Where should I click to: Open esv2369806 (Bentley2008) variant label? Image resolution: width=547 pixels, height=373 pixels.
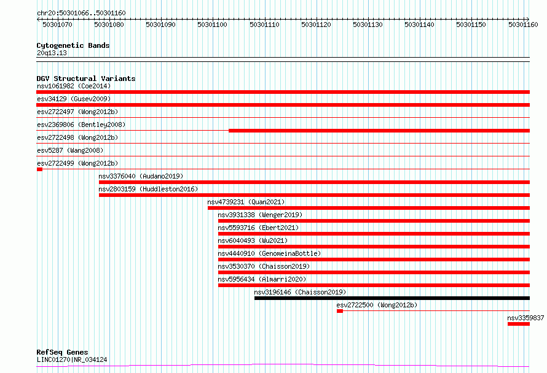pos(81,125)
